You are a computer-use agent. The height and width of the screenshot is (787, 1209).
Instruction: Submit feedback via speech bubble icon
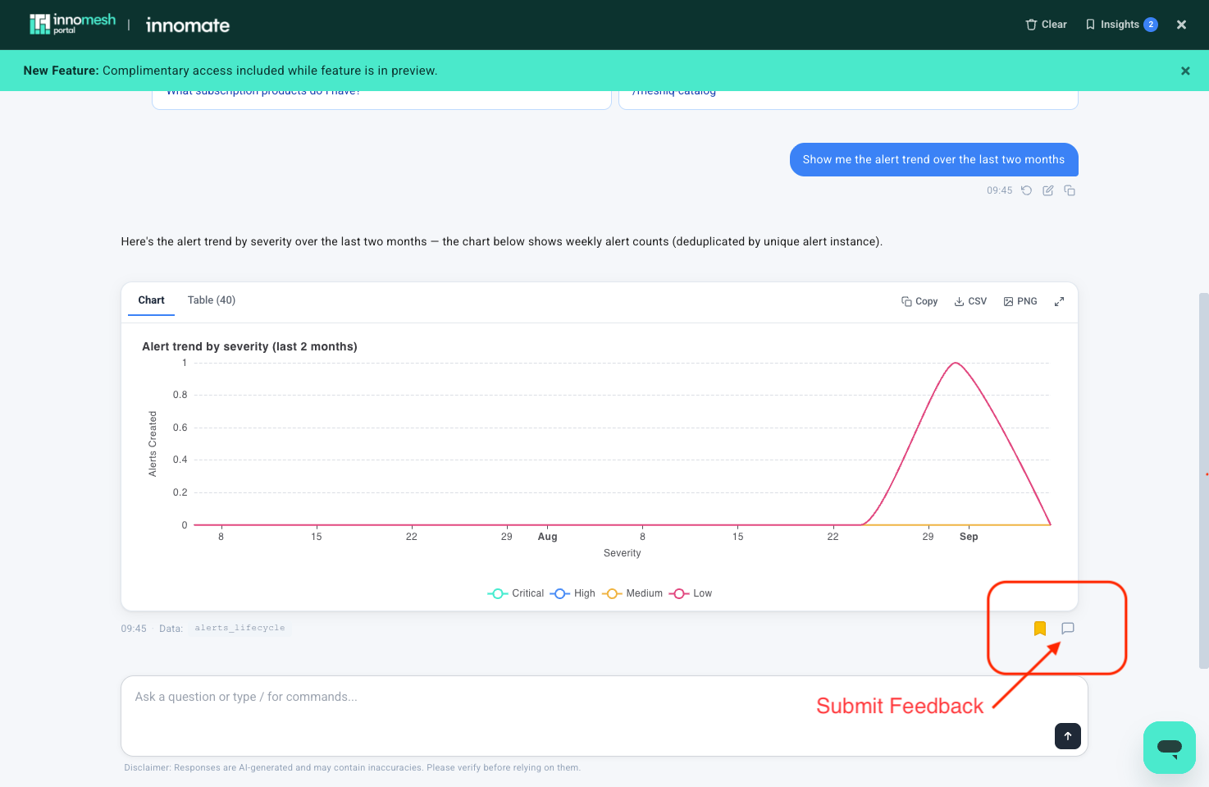1068,629
